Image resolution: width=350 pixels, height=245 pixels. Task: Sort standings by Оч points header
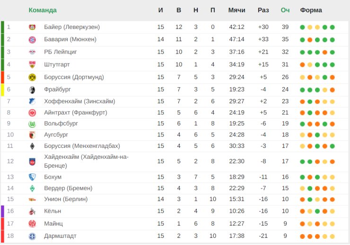pyautogui.click(x=285, y=10)
